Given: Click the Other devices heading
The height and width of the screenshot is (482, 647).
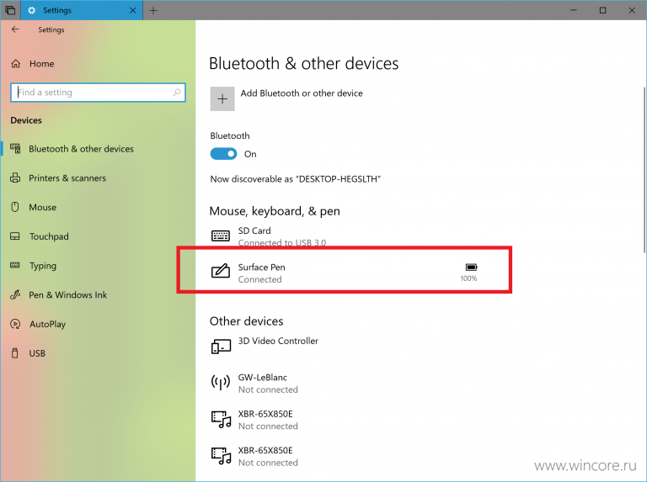Looking at the screenshot, I should pyautogui.click(x=246, y=321).
